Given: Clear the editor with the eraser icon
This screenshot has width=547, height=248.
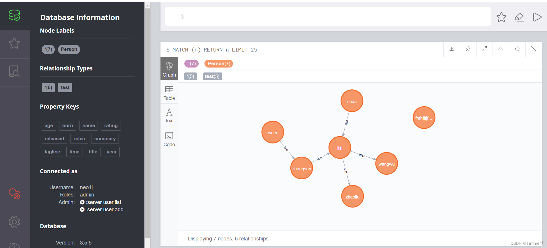Looking at the screenshot, I should tap(519, 17).
